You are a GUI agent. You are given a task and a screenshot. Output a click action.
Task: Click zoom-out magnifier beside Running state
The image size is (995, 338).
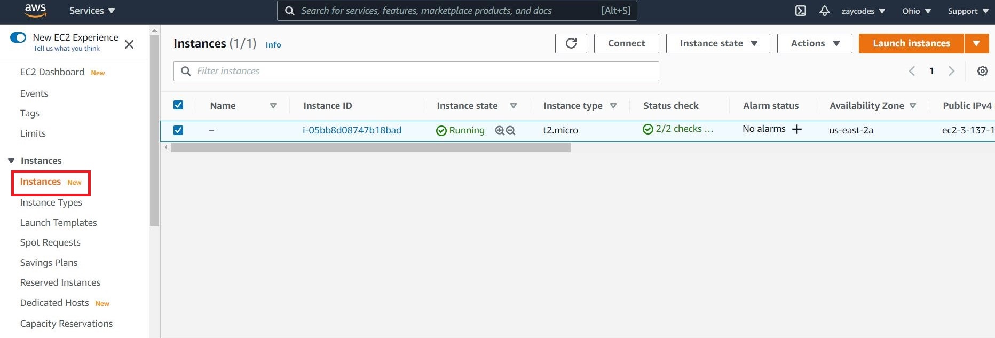coord(511,130)
